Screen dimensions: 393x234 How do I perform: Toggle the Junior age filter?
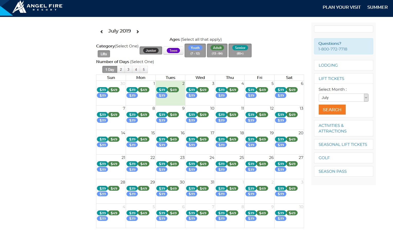pos(151,50)
